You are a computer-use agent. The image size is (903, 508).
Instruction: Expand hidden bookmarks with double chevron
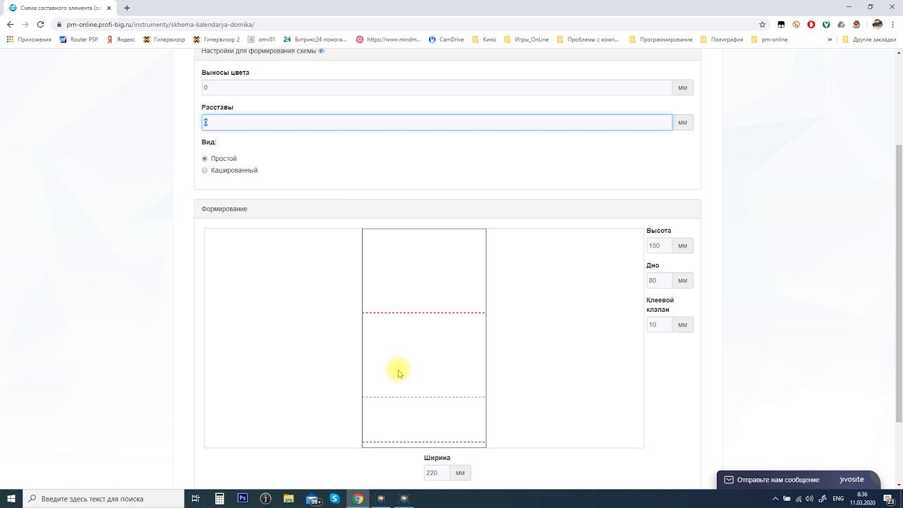click(830, 40)
